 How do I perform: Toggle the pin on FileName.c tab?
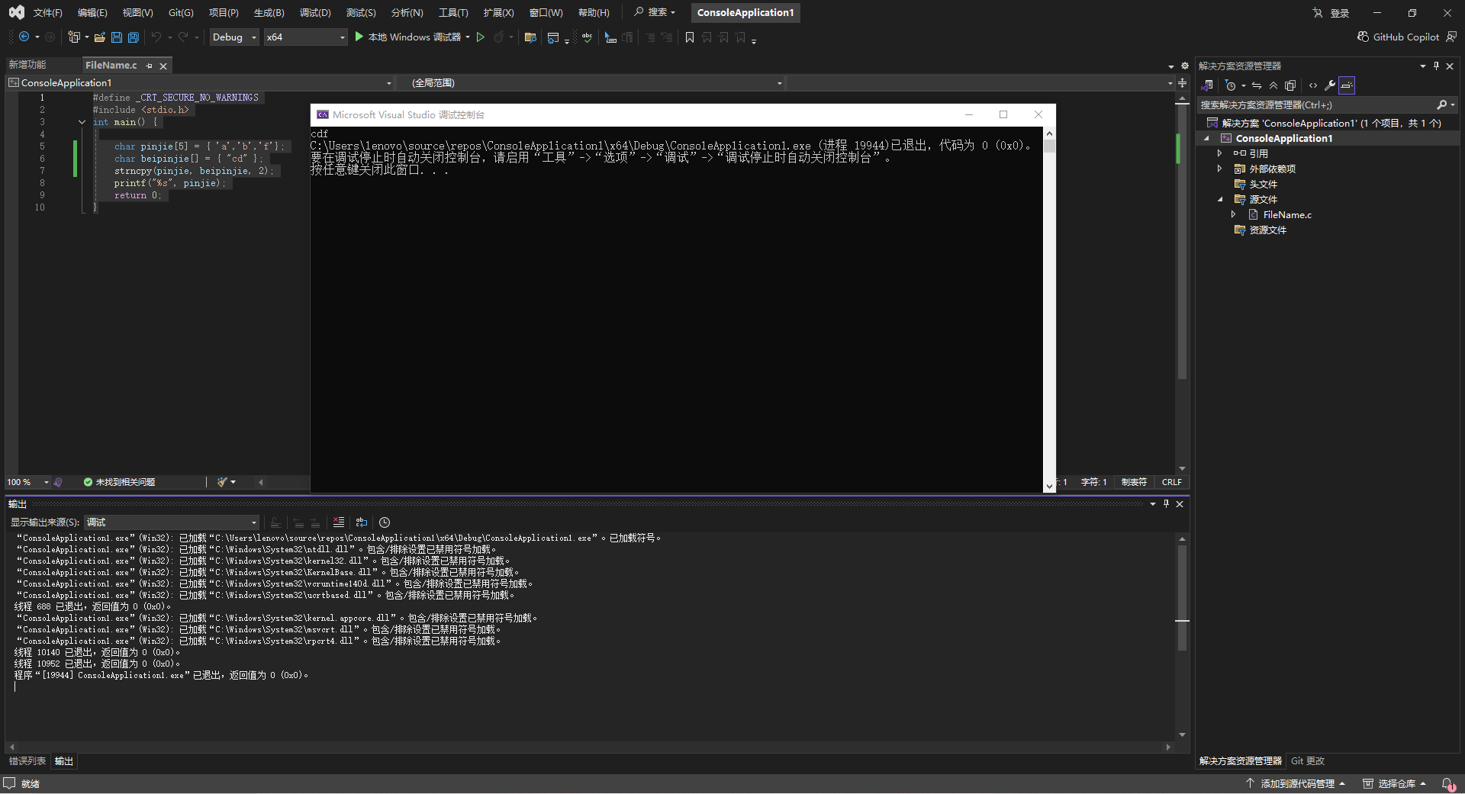(x=150, y=66)
